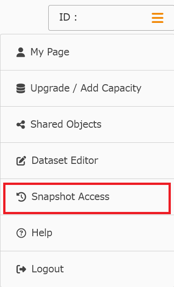The image size is (174, 287).
Task: Click the "ID :" label text
Action: click(x=68, y=17)
